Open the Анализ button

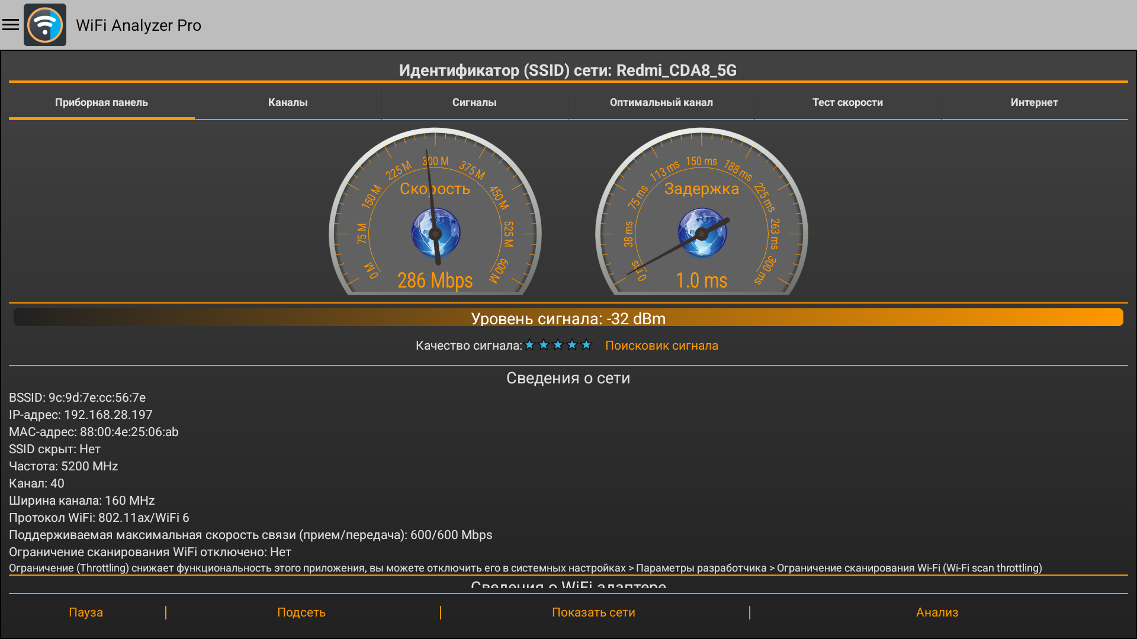(x=937, y=612)
